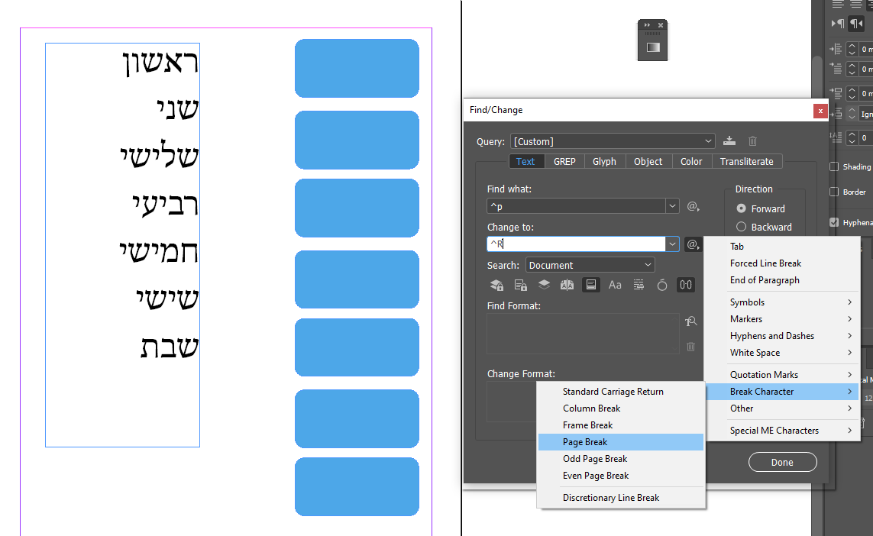Choose Odd Page Break menu item
The height and width of the screenshot is (536, 873).
[x=621, y=459]
